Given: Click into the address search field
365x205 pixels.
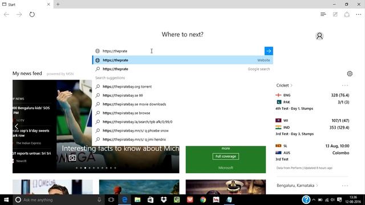Looking at the screenshot, I should [179, 51].
